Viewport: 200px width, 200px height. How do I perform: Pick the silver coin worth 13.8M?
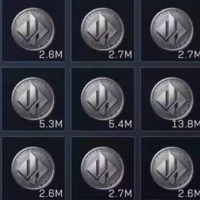point(172,99)
